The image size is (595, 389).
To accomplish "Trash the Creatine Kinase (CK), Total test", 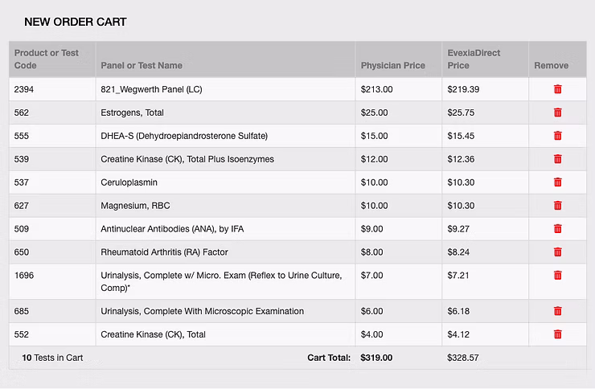I will tap(557, 334).
